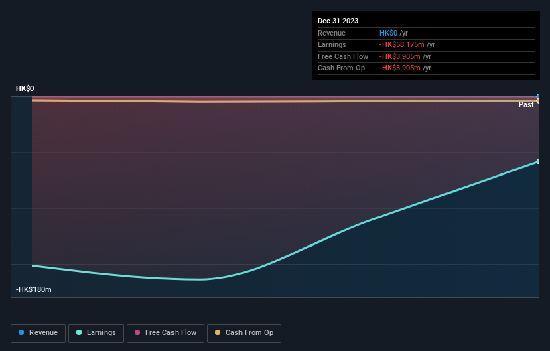Click the Free Cash Flow label in tooltip
The height and width of the screenshot is (351, 550).
(x=343, y=56)
